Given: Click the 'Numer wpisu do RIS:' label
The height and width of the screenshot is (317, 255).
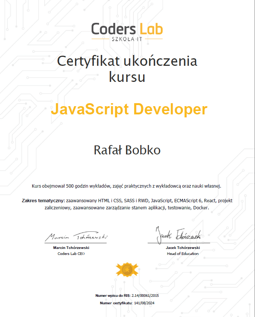Looking at the screenshot, I should 113,296.
